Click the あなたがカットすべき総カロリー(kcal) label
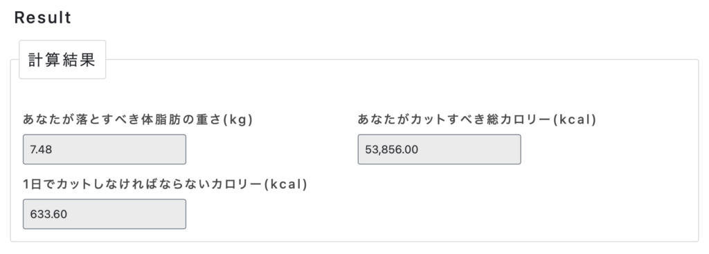Image resolution: width=709 pixels, height=254 pixels. (477, 119)
